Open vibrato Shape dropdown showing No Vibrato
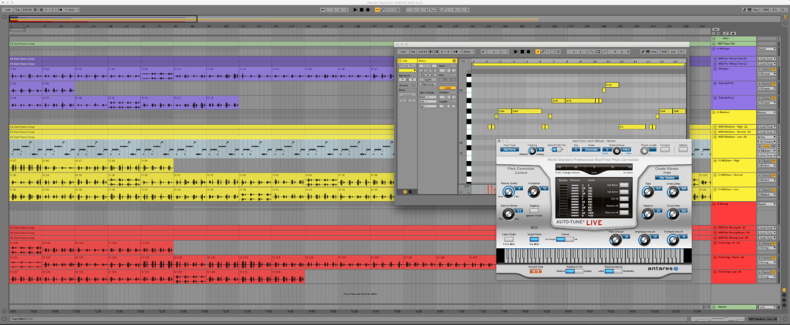Screen dimensions: 790x325 click(x=667, y=178)
